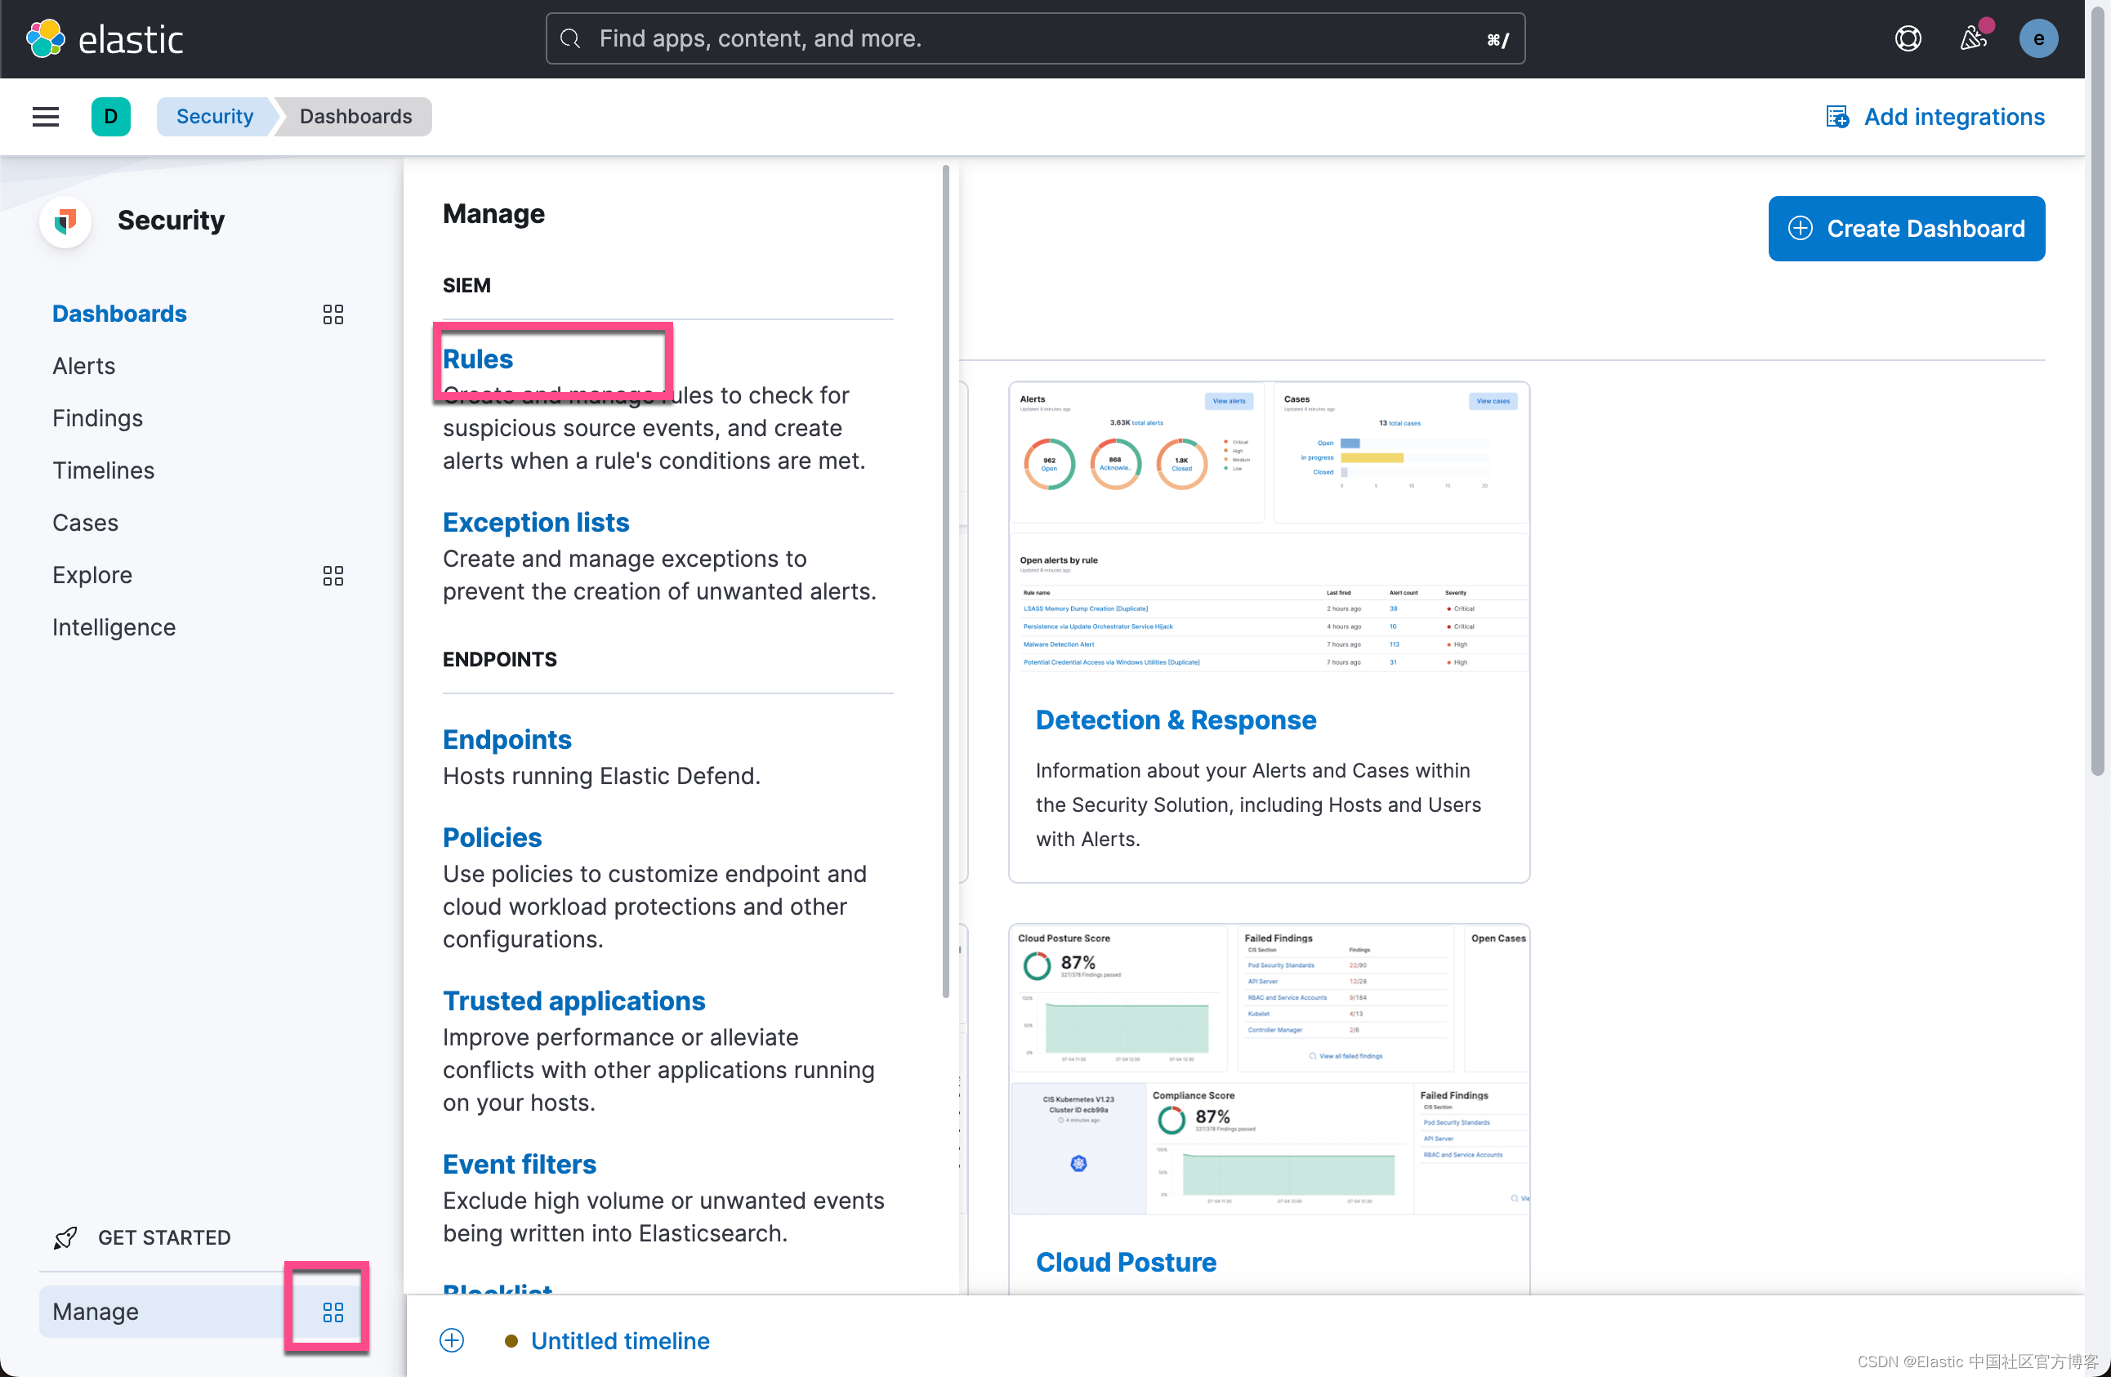
Task: Select Findings in the side navigation
Action: point(97,418)
